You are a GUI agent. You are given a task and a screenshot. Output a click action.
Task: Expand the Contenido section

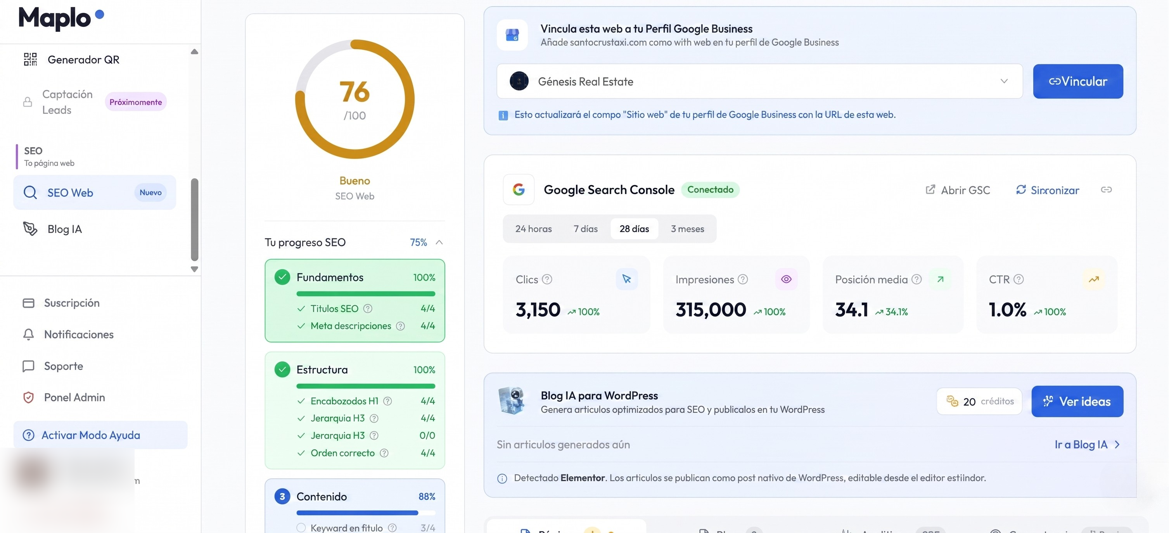(355, 497)
